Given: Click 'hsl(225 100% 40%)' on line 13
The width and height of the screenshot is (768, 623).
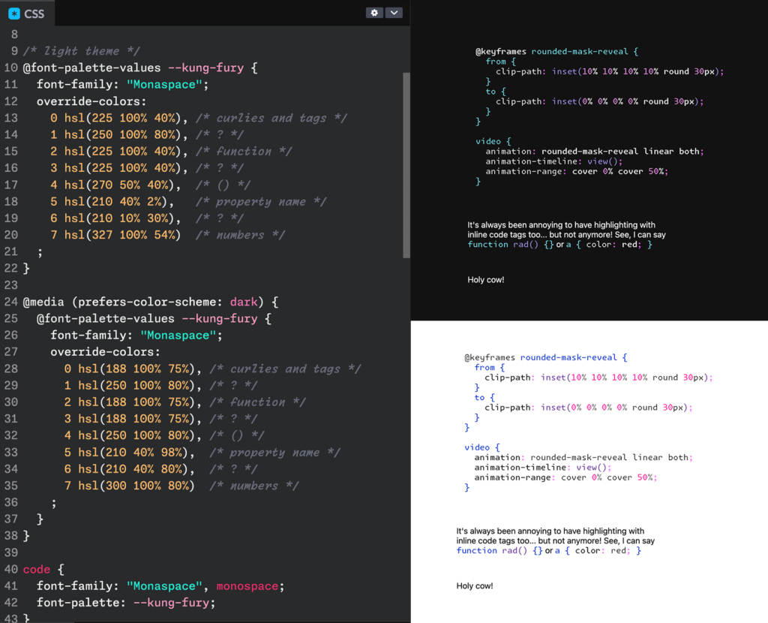Looking at the screenshot, I should click(122, 118).
